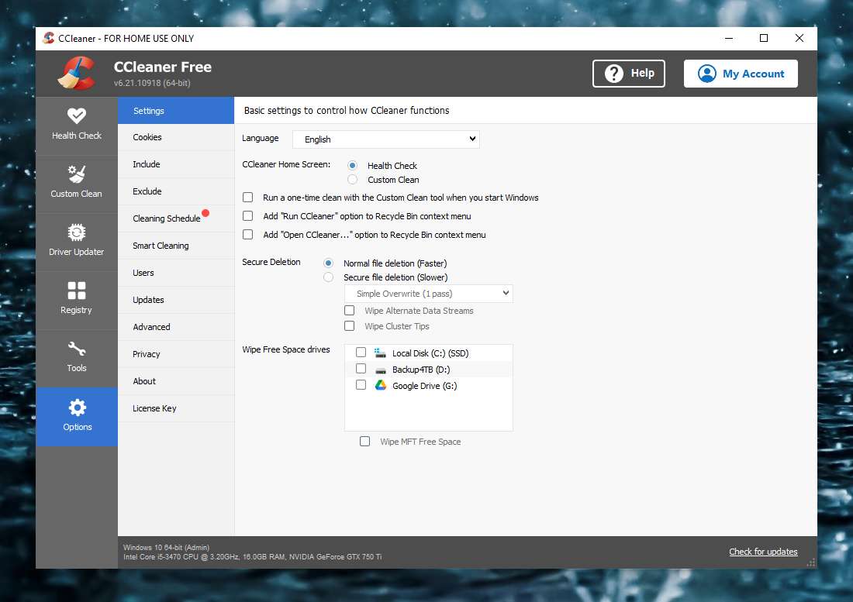Open the Users tab
The height and width of the screenshot is (602, 853).
176,273
